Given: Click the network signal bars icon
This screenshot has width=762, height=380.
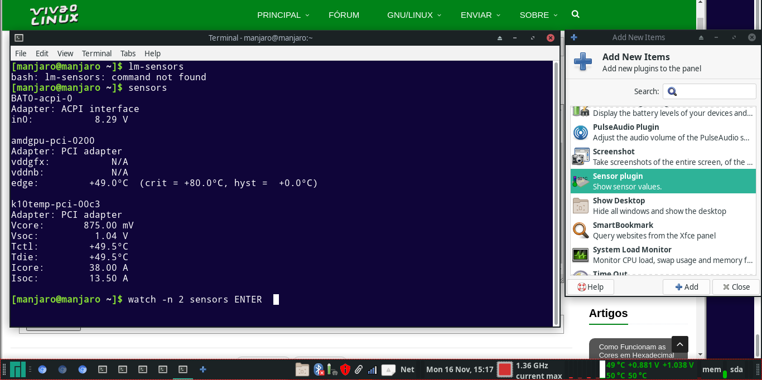Looking at the screenshot, I should [x=372, y=369].
